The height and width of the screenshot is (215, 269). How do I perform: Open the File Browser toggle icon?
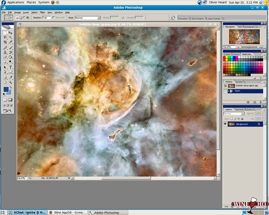pyautogui.click(x=173, y=18)
